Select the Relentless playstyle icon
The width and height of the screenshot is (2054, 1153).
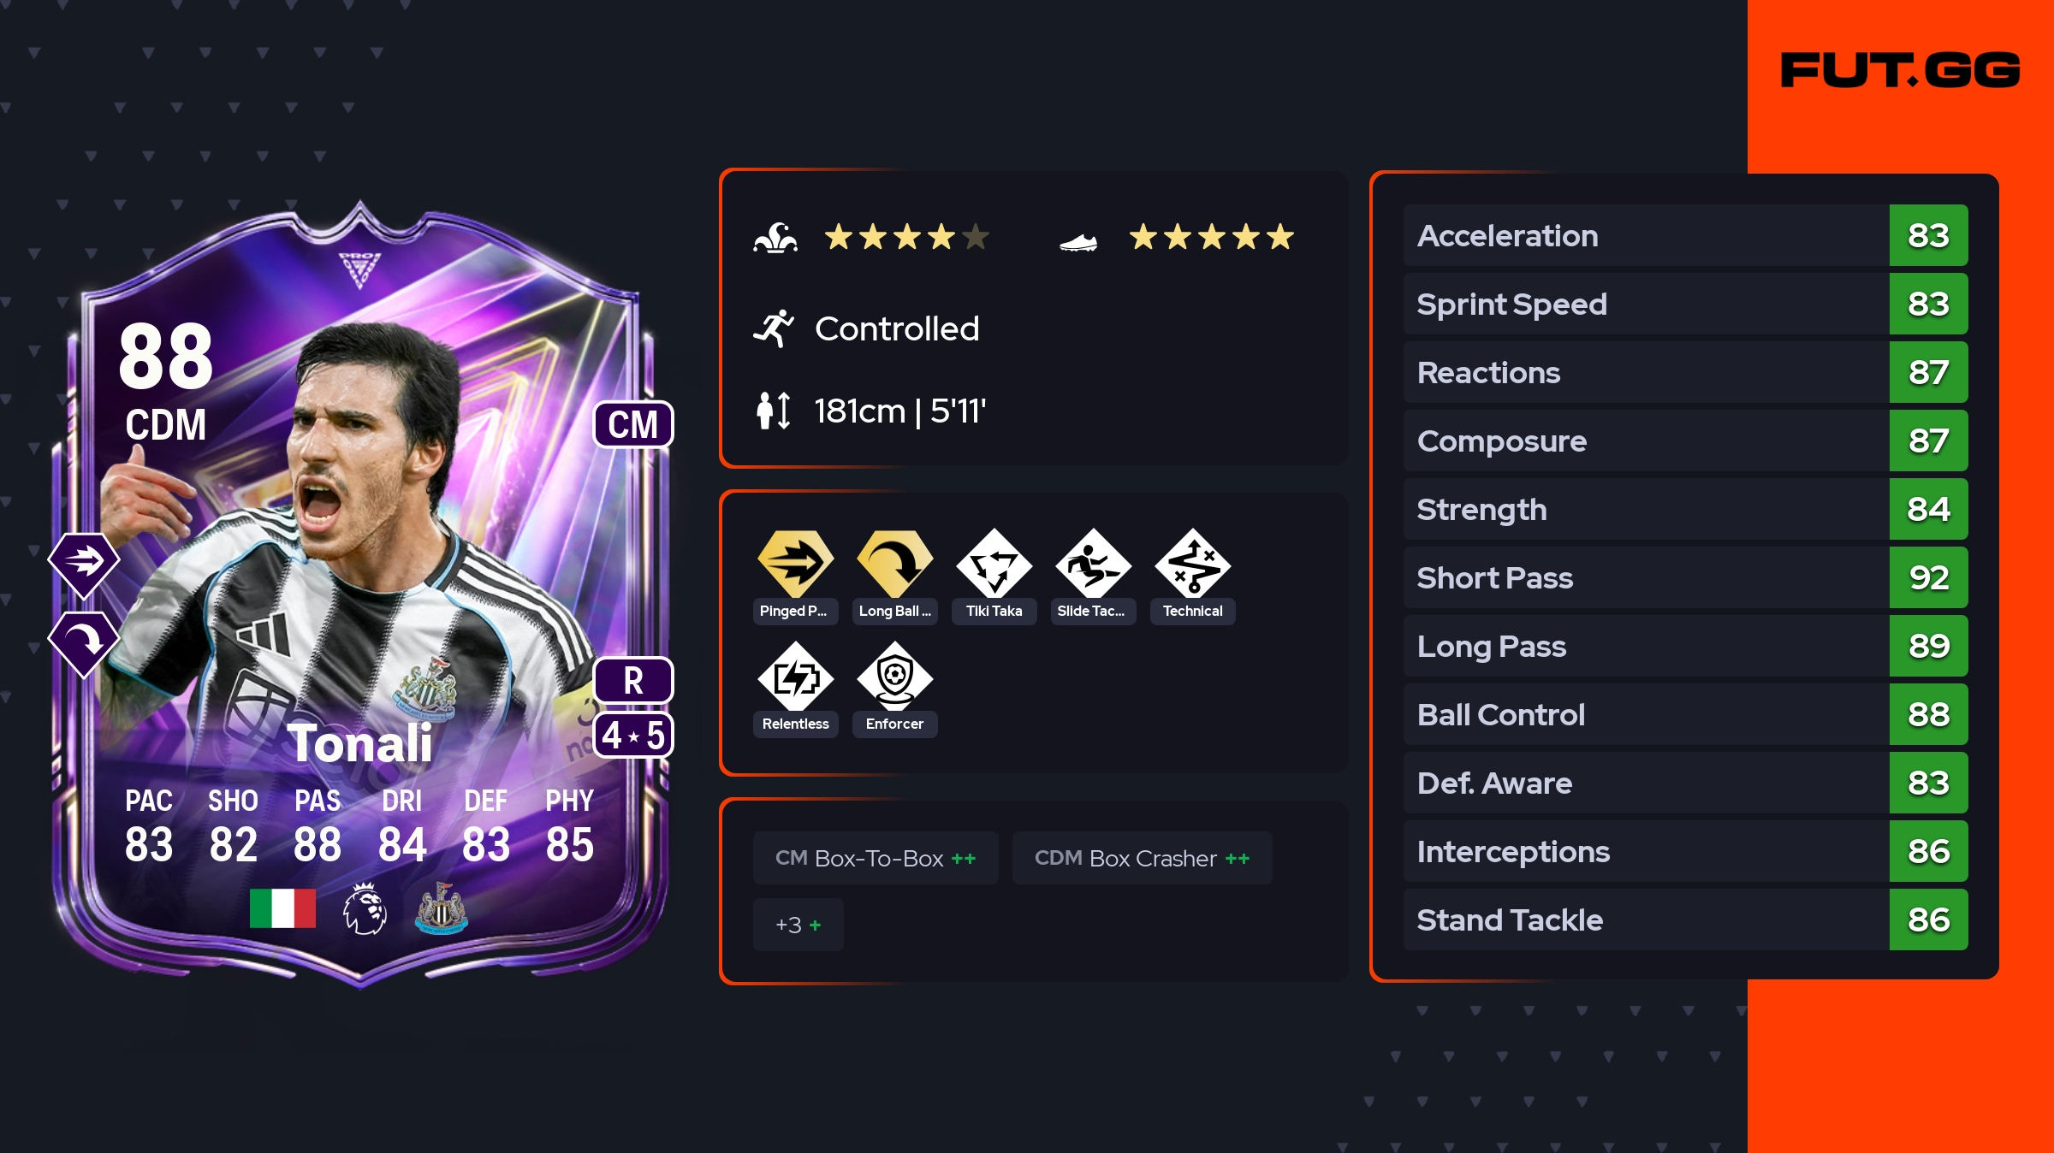click(795, 677)
